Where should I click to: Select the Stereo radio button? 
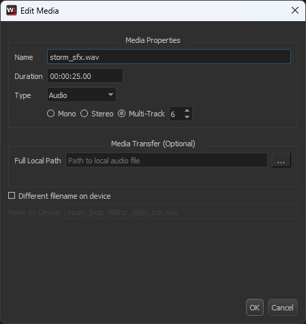[x=84, y=114]
